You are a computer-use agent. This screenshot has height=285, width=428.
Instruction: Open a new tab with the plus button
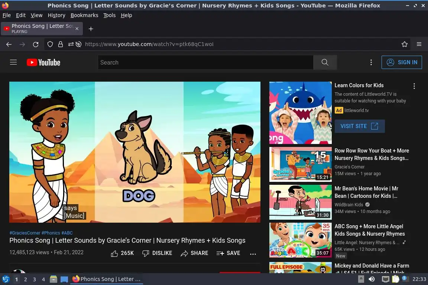(x=91, y=29)
